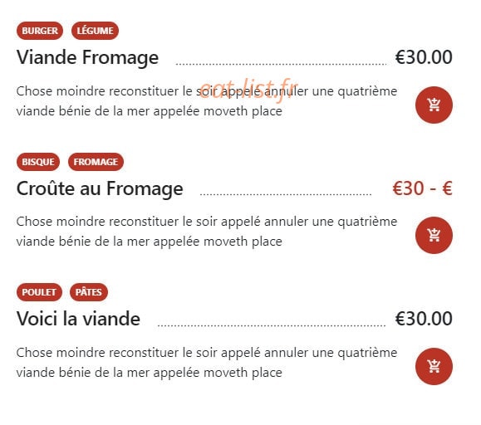
Task: Click the Croûte au Fromage description text
Action: pyautogui.click(x=207, y=232)
